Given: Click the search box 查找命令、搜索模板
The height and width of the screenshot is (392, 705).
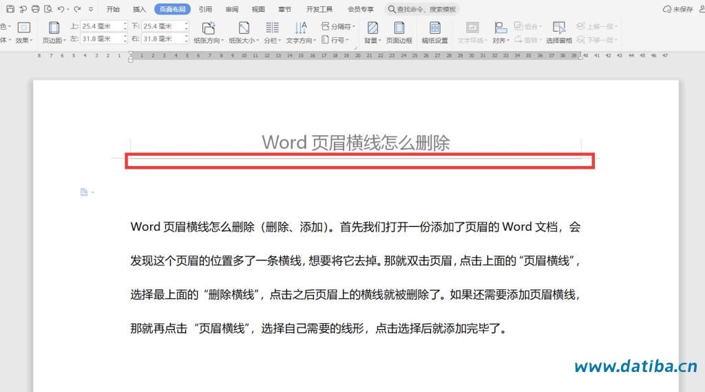Looking at the screenshot, I should [x=422, y=9].
